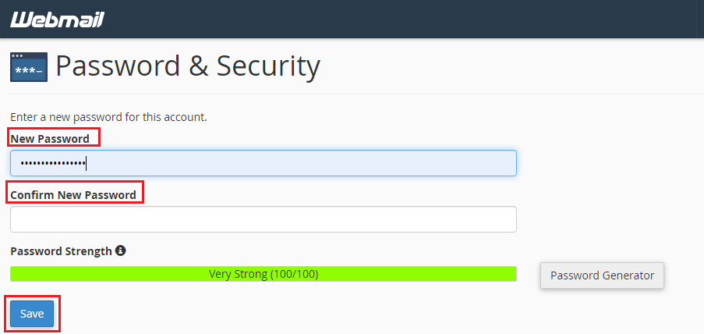The width and height of the screenshot is (704, 334).
Task: Open the Password Strength info icon
Action: pos(120,250)
